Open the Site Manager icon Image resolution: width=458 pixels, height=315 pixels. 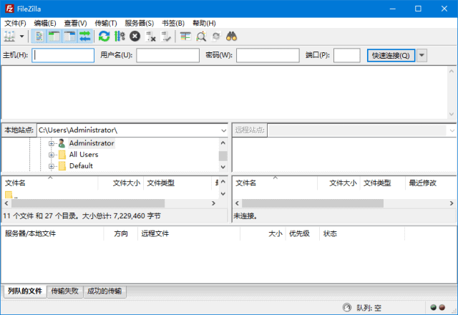(9, 36)
